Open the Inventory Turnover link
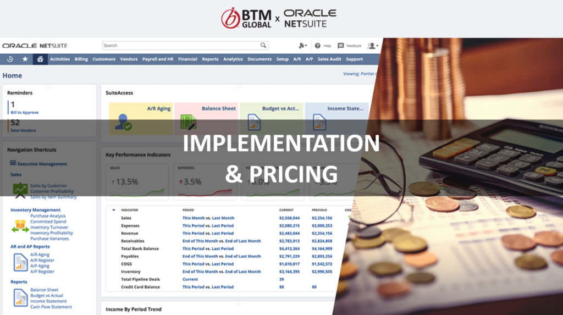The height and width of the screenshot is (315, 563). coord(49,228)
